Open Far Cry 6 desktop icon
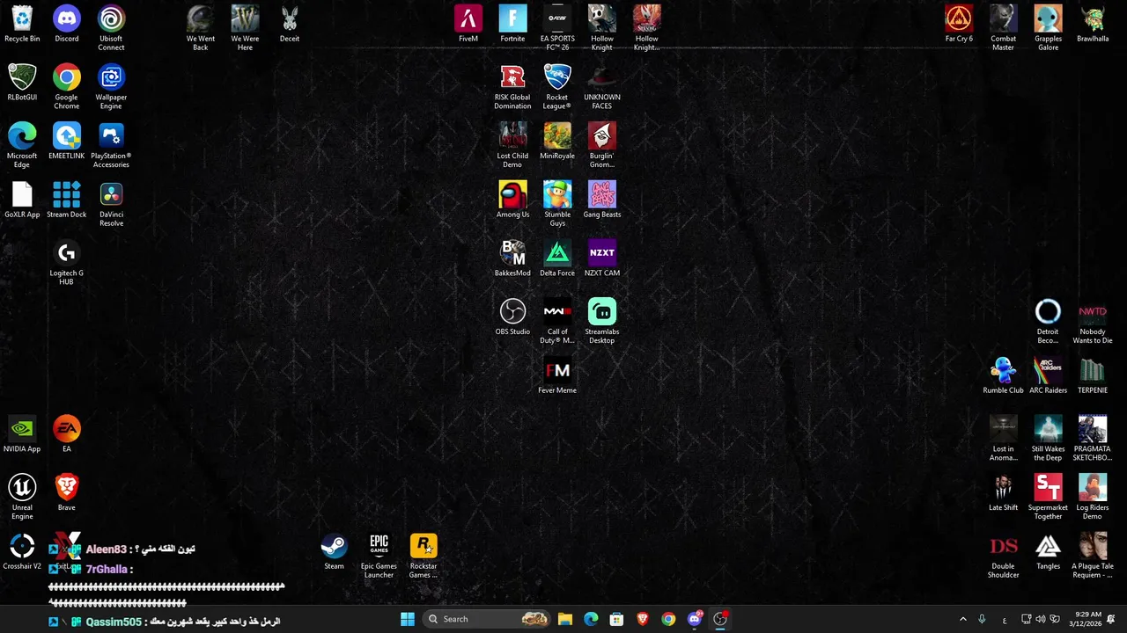This screenshot has width=1127, height=633. (x=959, y=25)
